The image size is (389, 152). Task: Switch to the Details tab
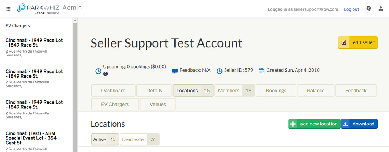click(x=154, y=90)
